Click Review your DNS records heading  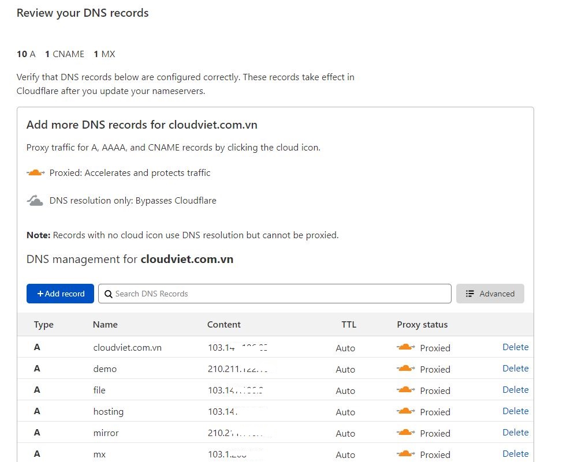pyautogui.click(x=83, y=13)
